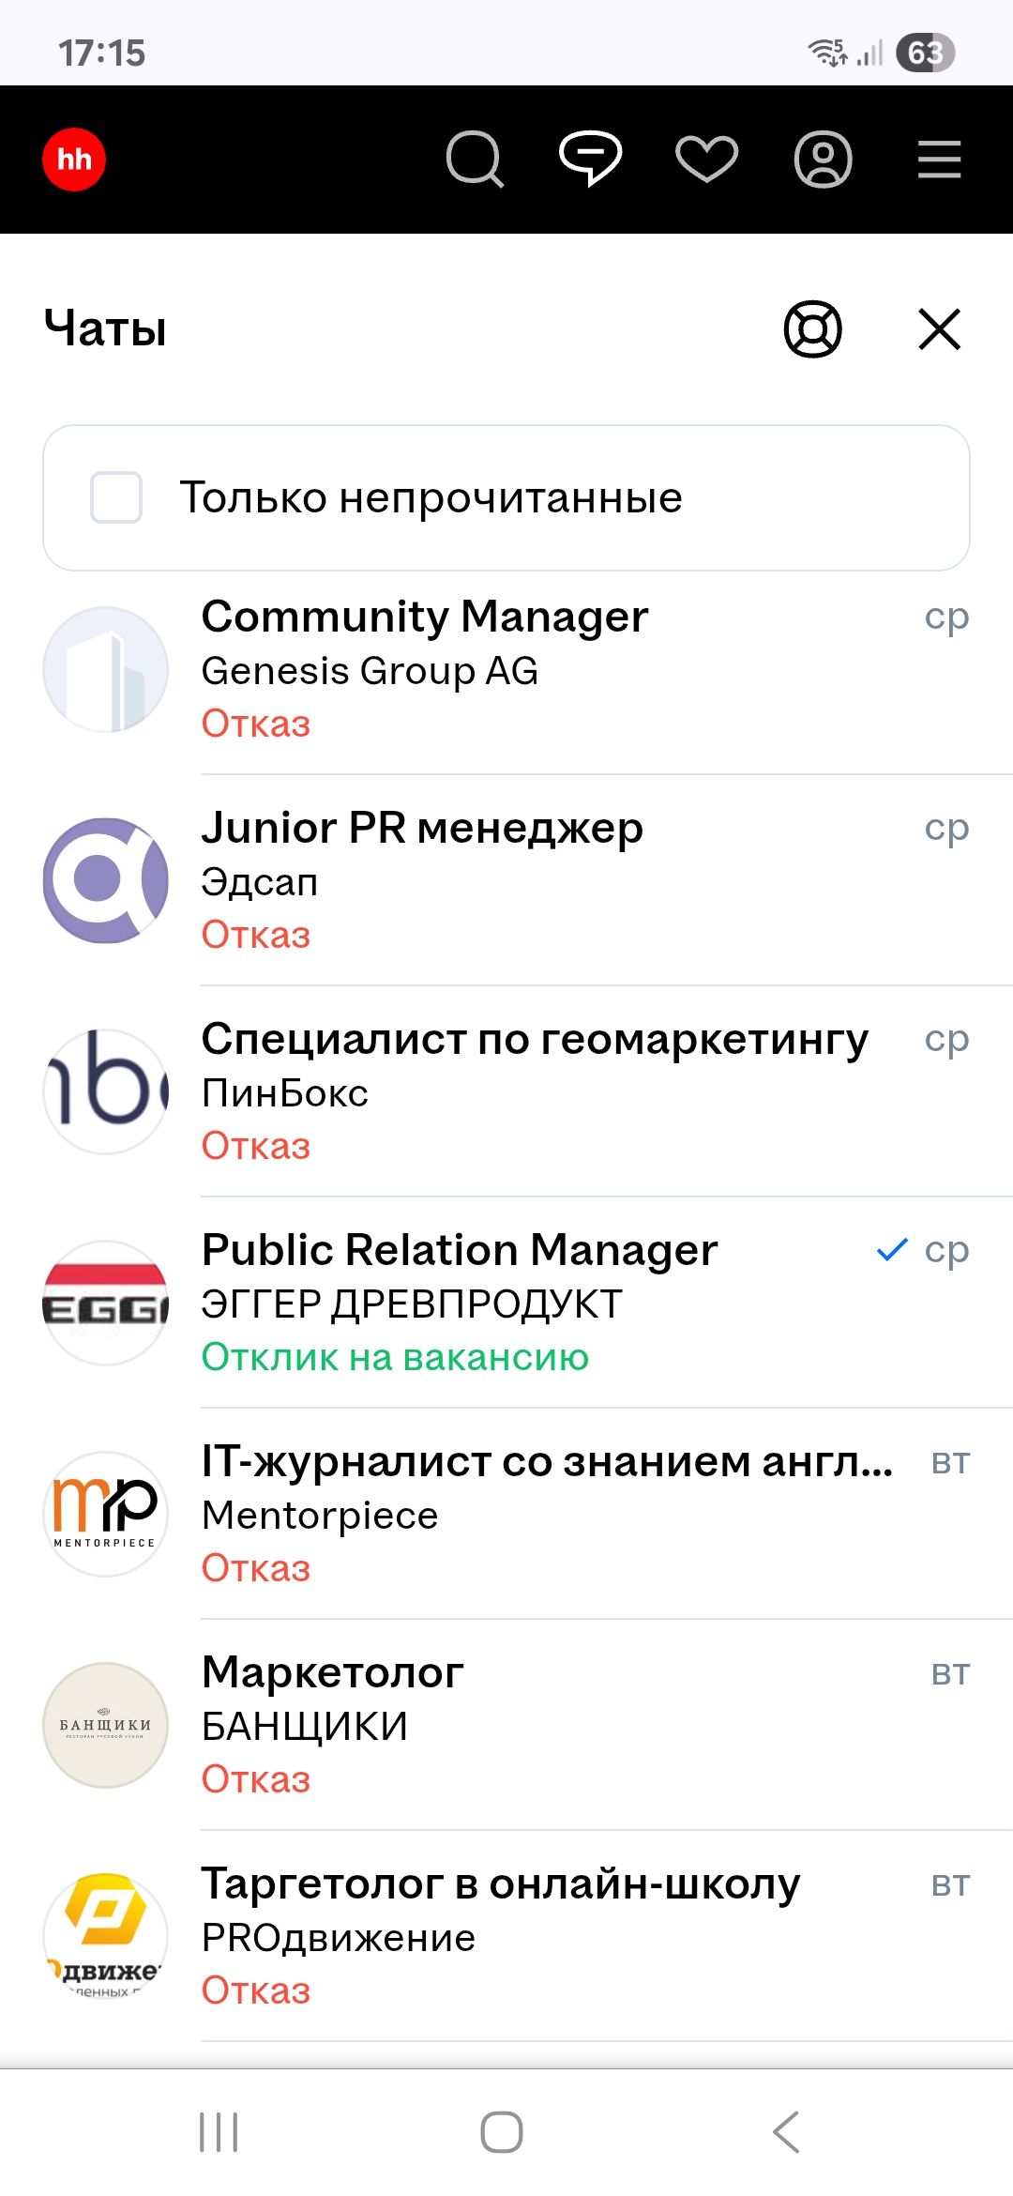Screen dimensions: 1013x2196
Task: Open the hamburger menu
Action: (939, 160)
